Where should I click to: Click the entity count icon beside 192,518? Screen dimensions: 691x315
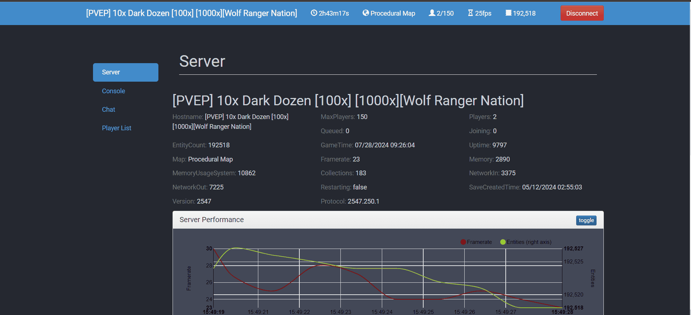[509, 13]
